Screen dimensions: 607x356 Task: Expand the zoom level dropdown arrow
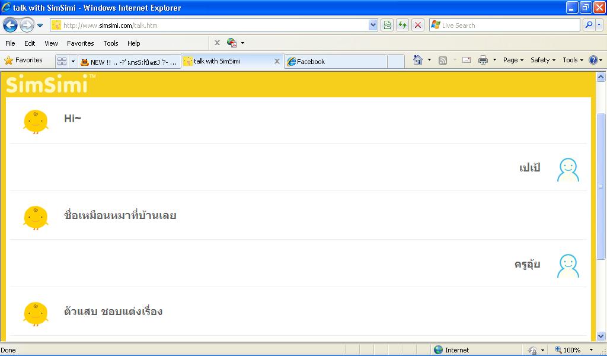point(591,350)
